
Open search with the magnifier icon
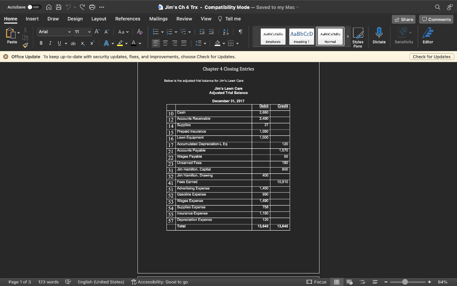pyautogui.click(x=437, y=7)
